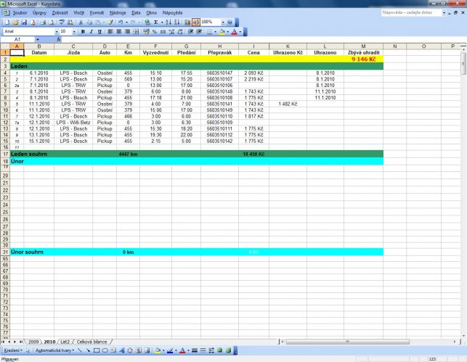
Task: Open the Kreslení drawing menu dropdown
Action: 13,350
